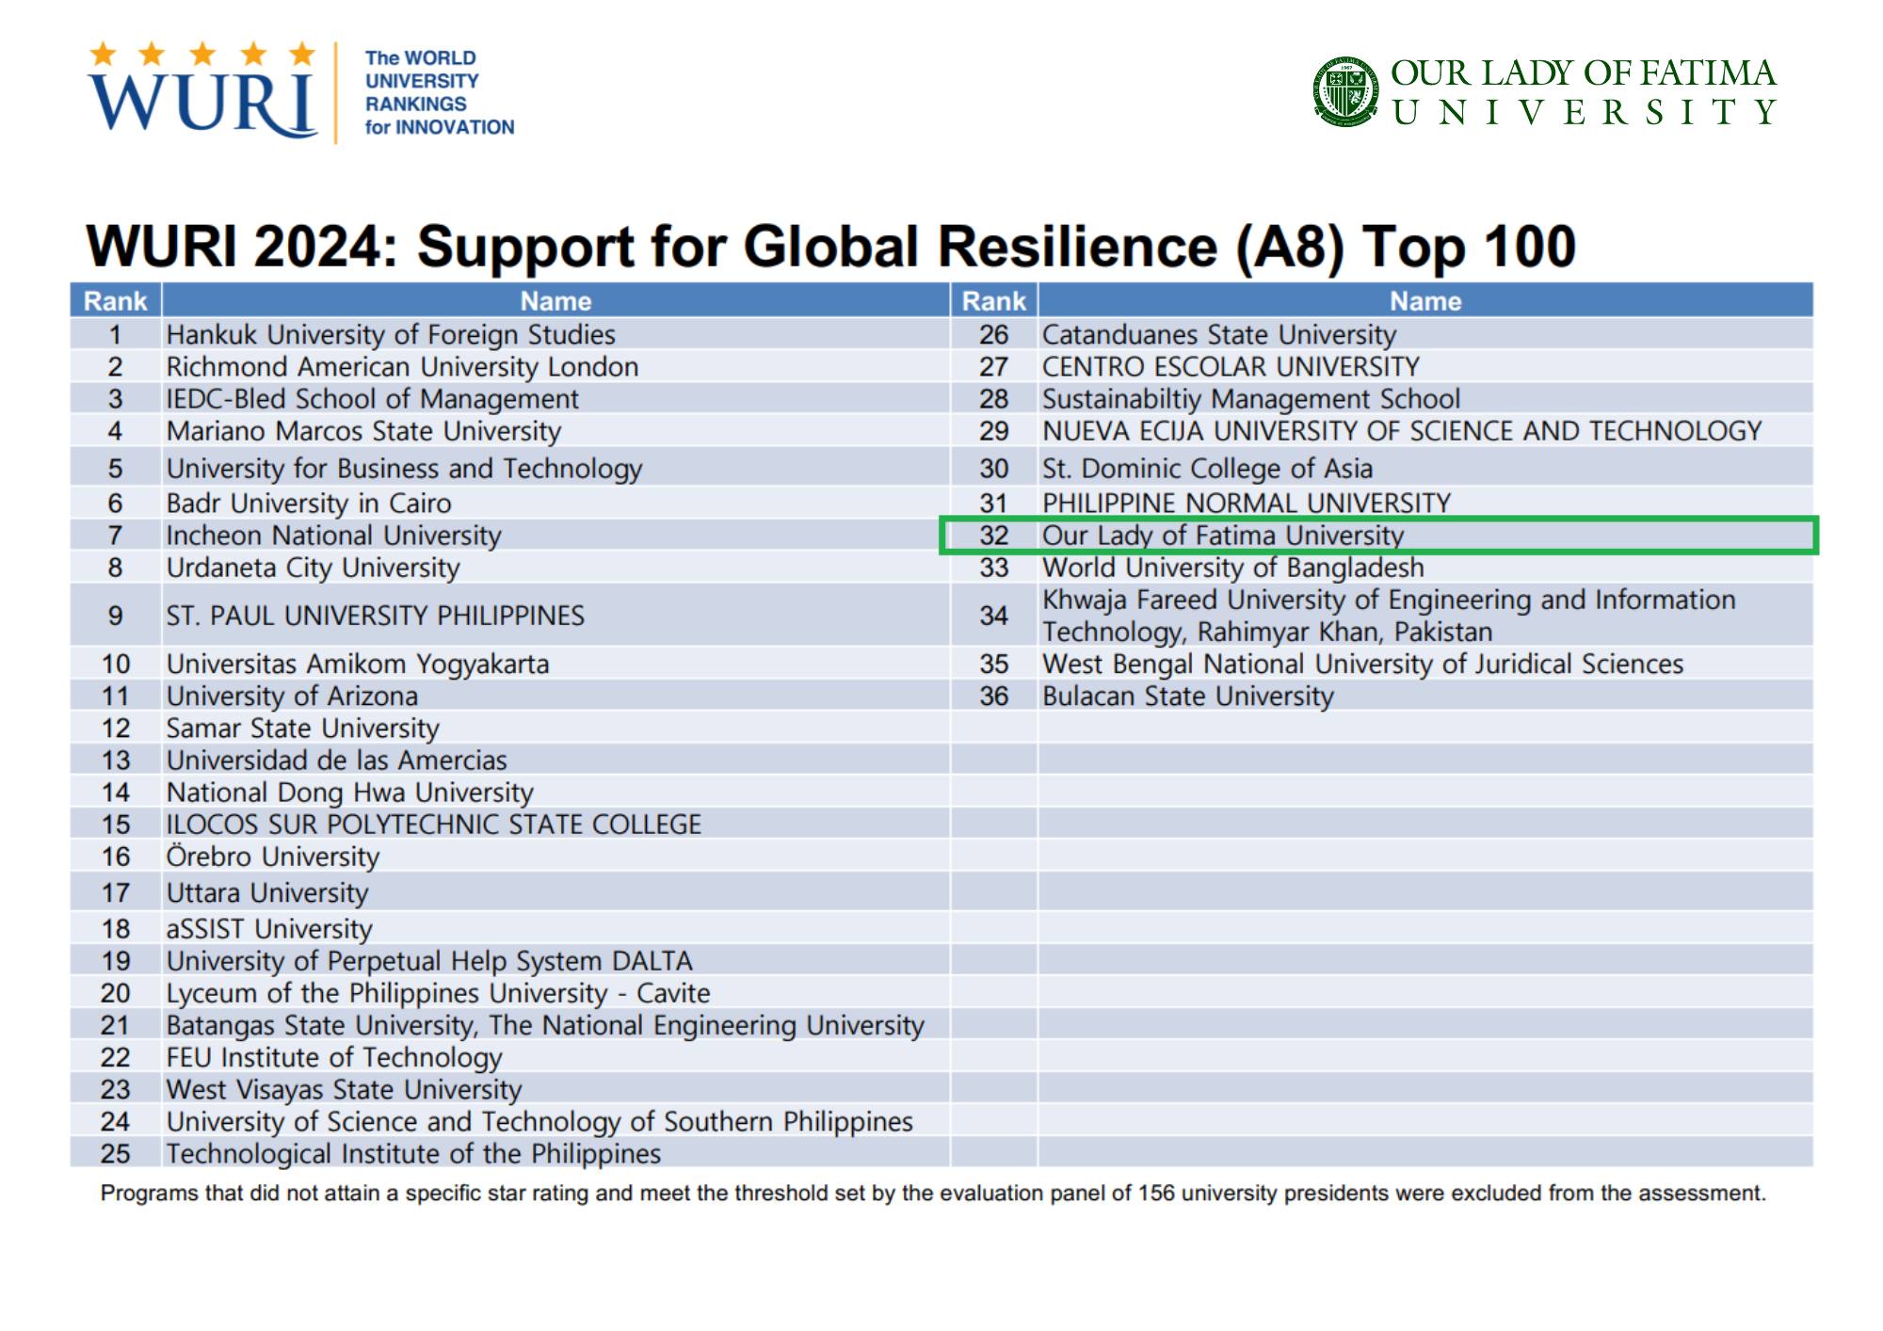Select 'Lyceum of the Philippines University - Cavite'

click(x=438, y=992)
